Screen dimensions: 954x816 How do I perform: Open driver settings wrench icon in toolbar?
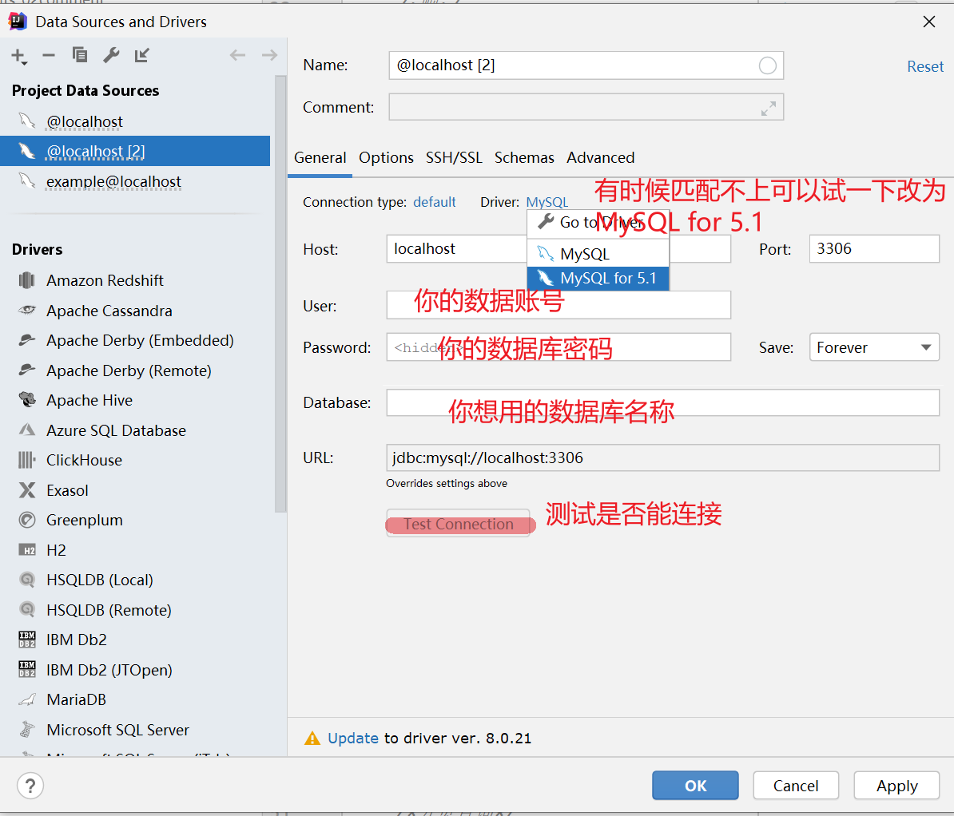111,55
